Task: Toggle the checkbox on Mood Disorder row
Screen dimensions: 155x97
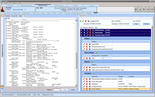Action: [81, 33]
